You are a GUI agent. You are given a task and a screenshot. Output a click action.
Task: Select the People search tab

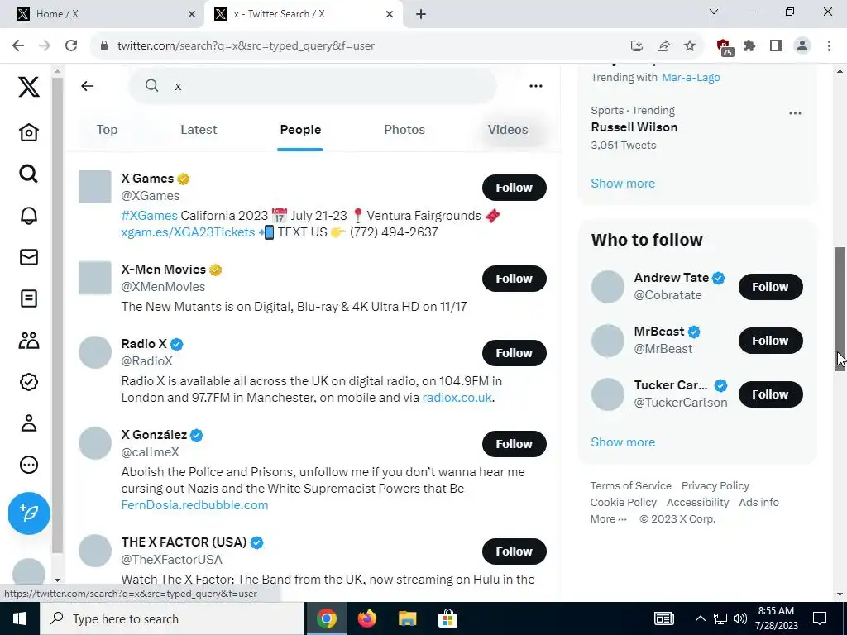(300, 130)
